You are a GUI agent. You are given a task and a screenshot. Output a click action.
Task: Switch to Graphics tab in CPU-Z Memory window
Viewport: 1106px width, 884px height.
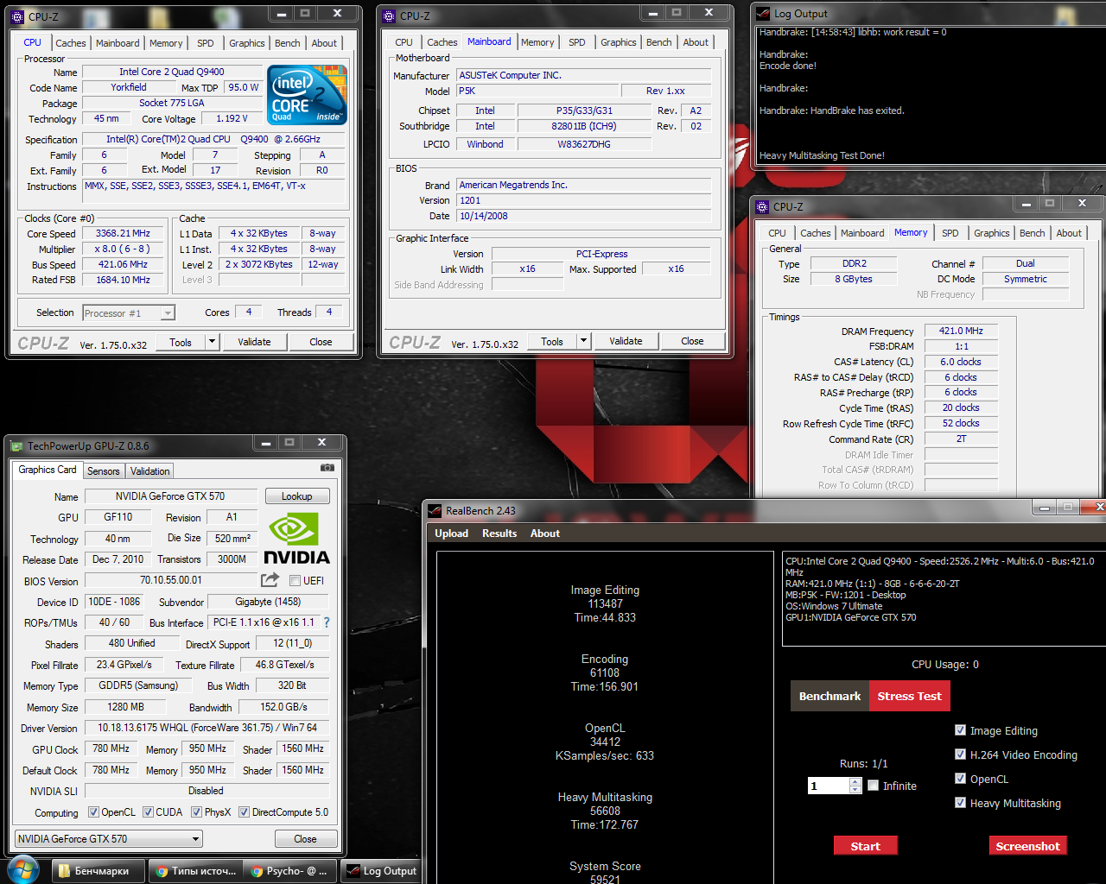click(991, 233)
